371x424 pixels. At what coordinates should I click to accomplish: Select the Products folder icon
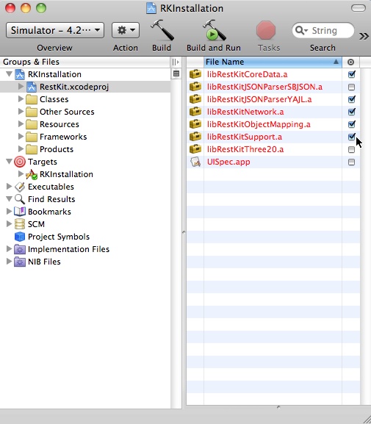point(32,149)
